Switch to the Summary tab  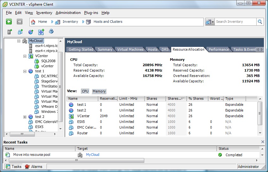tap(105, 49)
